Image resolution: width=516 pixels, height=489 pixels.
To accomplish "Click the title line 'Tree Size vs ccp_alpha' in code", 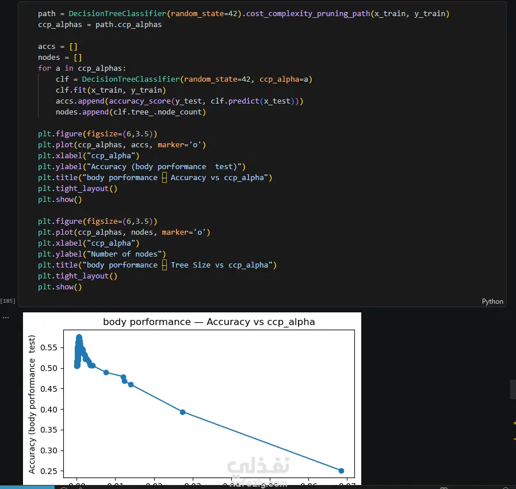I will [x=157, y=265].
